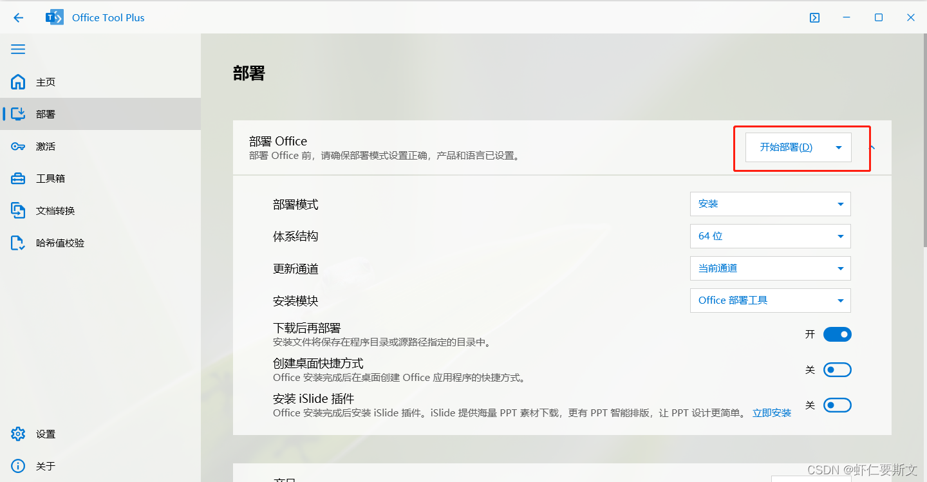Image resolution: width=927 pixels, height=482 pixels.
Task: Click the 立即安装 link
Action: click(772, 413)
